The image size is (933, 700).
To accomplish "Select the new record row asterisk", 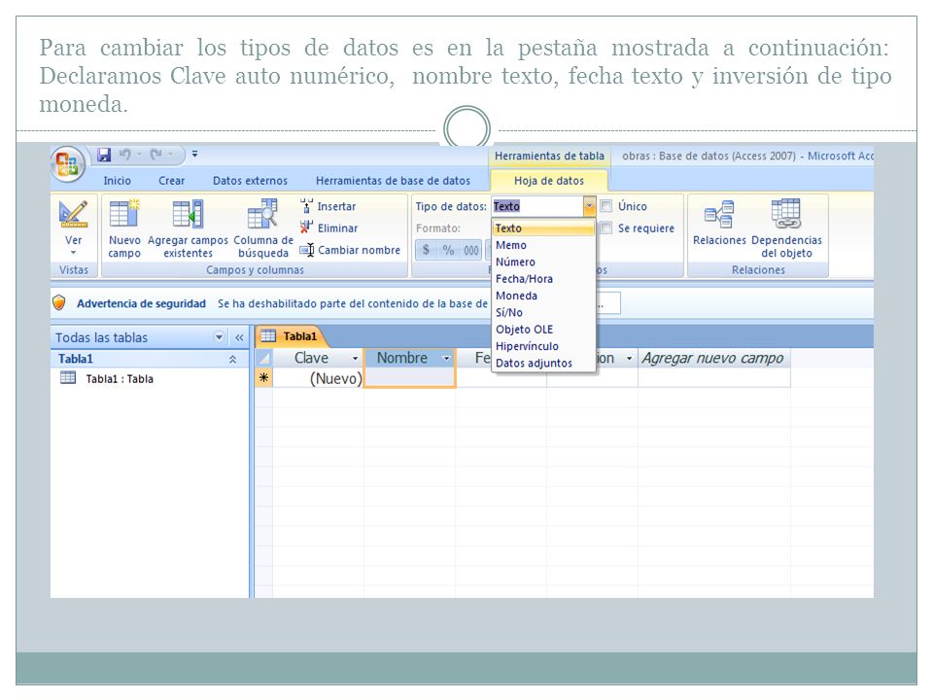I will tap(263, 378).
